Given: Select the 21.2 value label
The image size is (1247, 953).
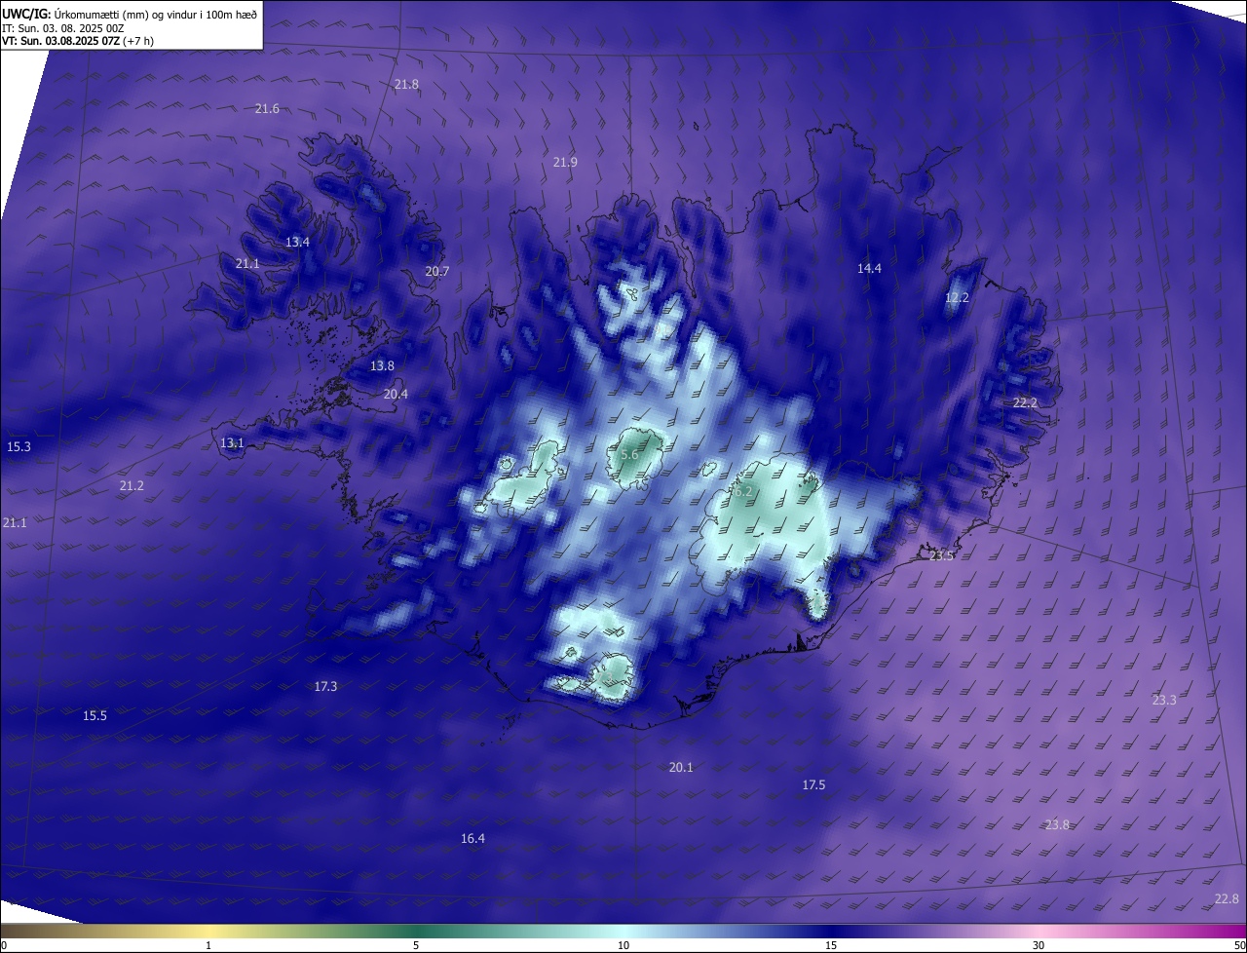Looking at the screenshot, I should coord(132,486).
